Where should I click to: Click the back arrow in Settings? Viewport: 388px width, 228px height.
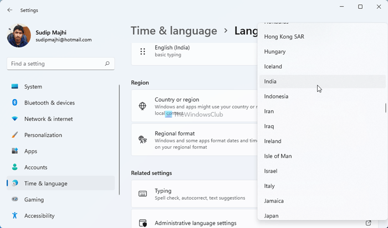pyautogui.click(x=9, y=10)
